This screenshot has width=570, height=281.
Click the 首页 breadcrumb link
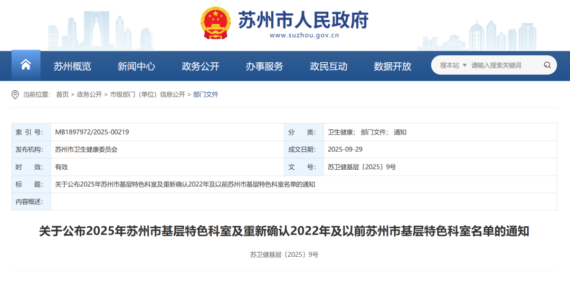point(62,94)
